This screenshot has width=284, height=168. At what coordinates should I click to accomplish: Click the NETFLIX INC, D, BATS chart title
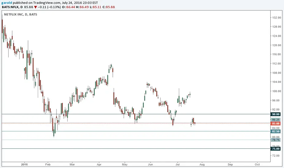point(20,14)
